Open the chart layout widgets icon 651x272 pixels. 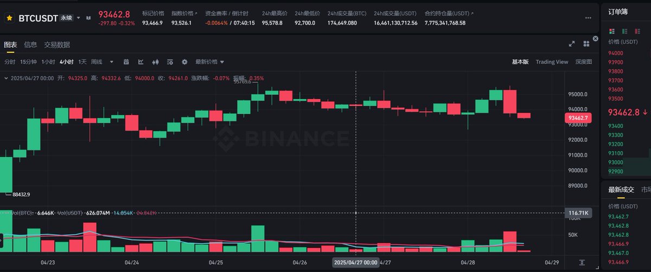(586, 44)
